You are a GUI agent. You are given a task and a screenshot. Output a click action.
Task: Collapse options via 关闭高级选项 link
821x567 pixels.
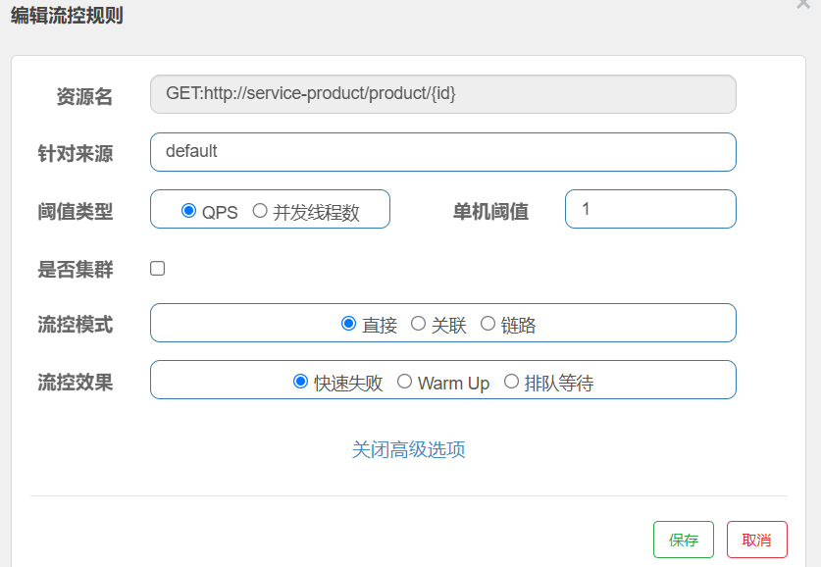coord(408,449)
